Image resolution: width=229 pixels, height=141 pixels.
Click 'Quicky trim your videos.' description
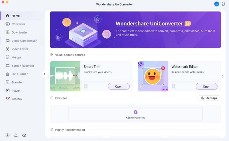[98, 72]
